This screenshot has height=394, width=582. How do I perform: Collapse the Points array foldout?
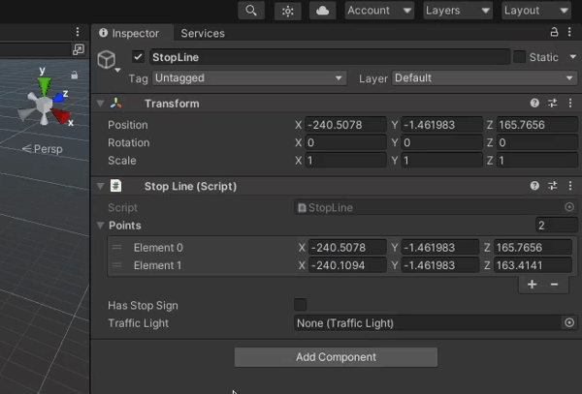coord(100,226)
